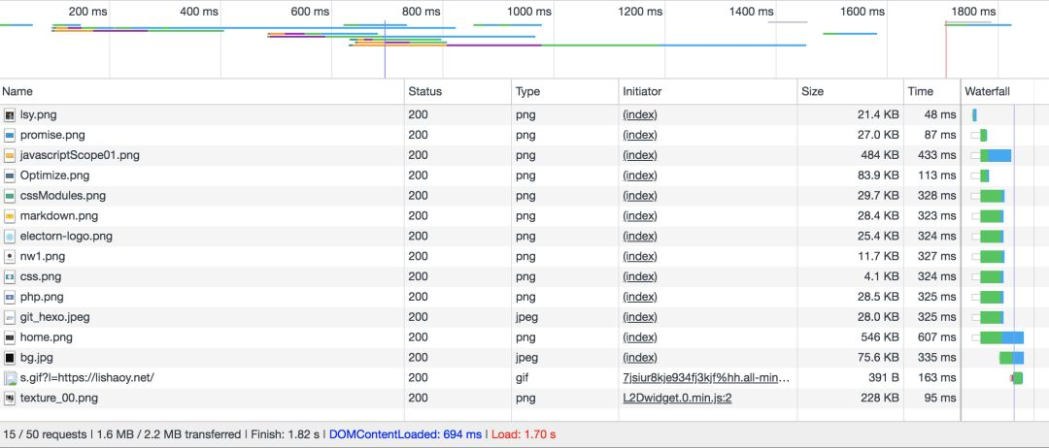Click the home.png file icon
The height and width of the screenshot is (448, 1049).
click(x=11, y=337)
